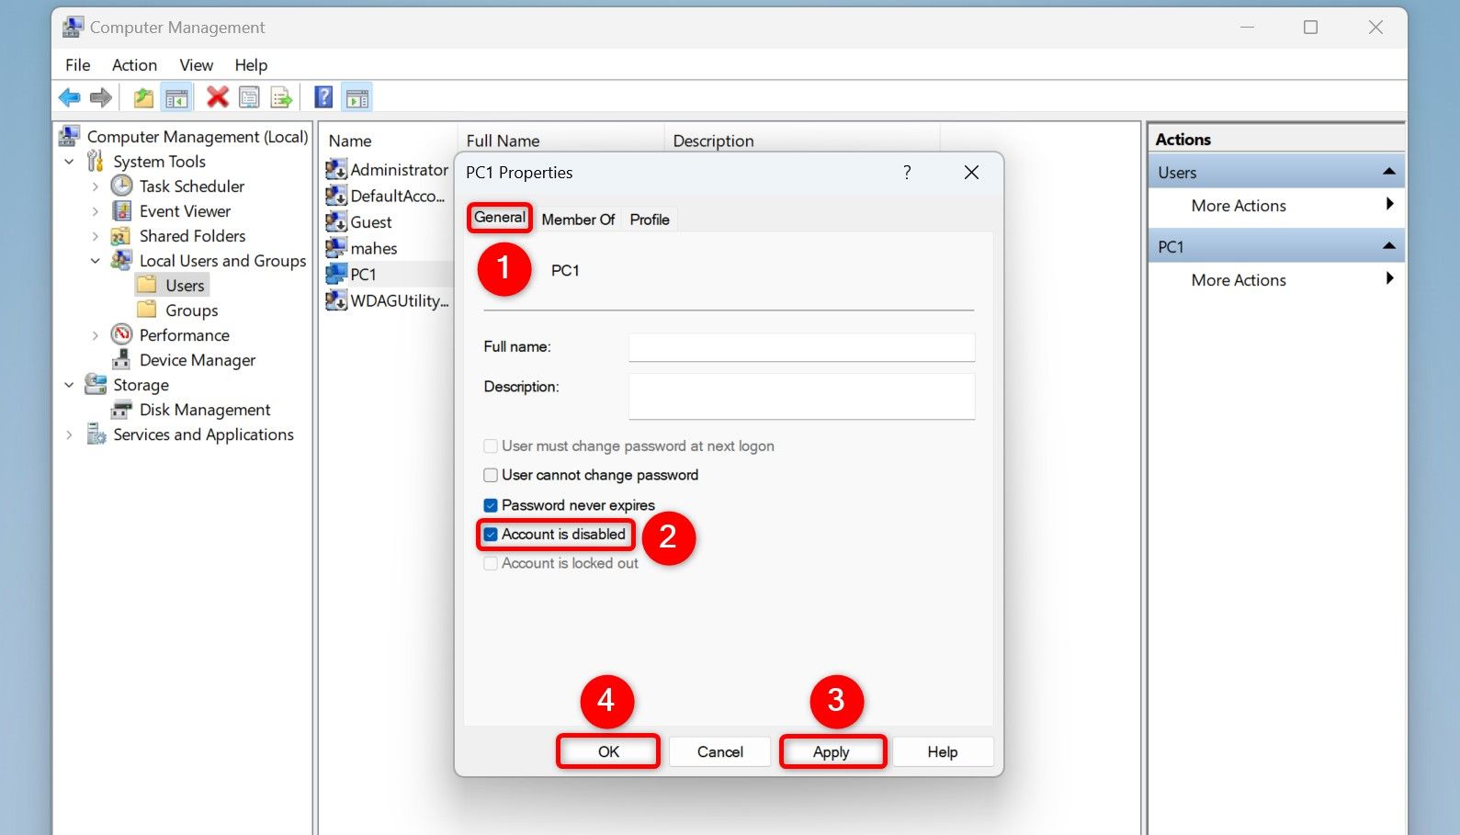Click the Export List toolbar icon
This screenshot has width=1460, height=835.
[x=281, y=97]
